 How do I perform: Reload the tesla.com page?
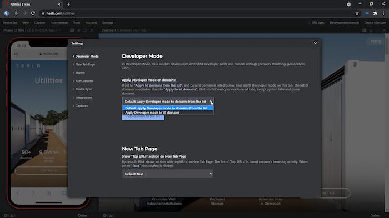33,13
